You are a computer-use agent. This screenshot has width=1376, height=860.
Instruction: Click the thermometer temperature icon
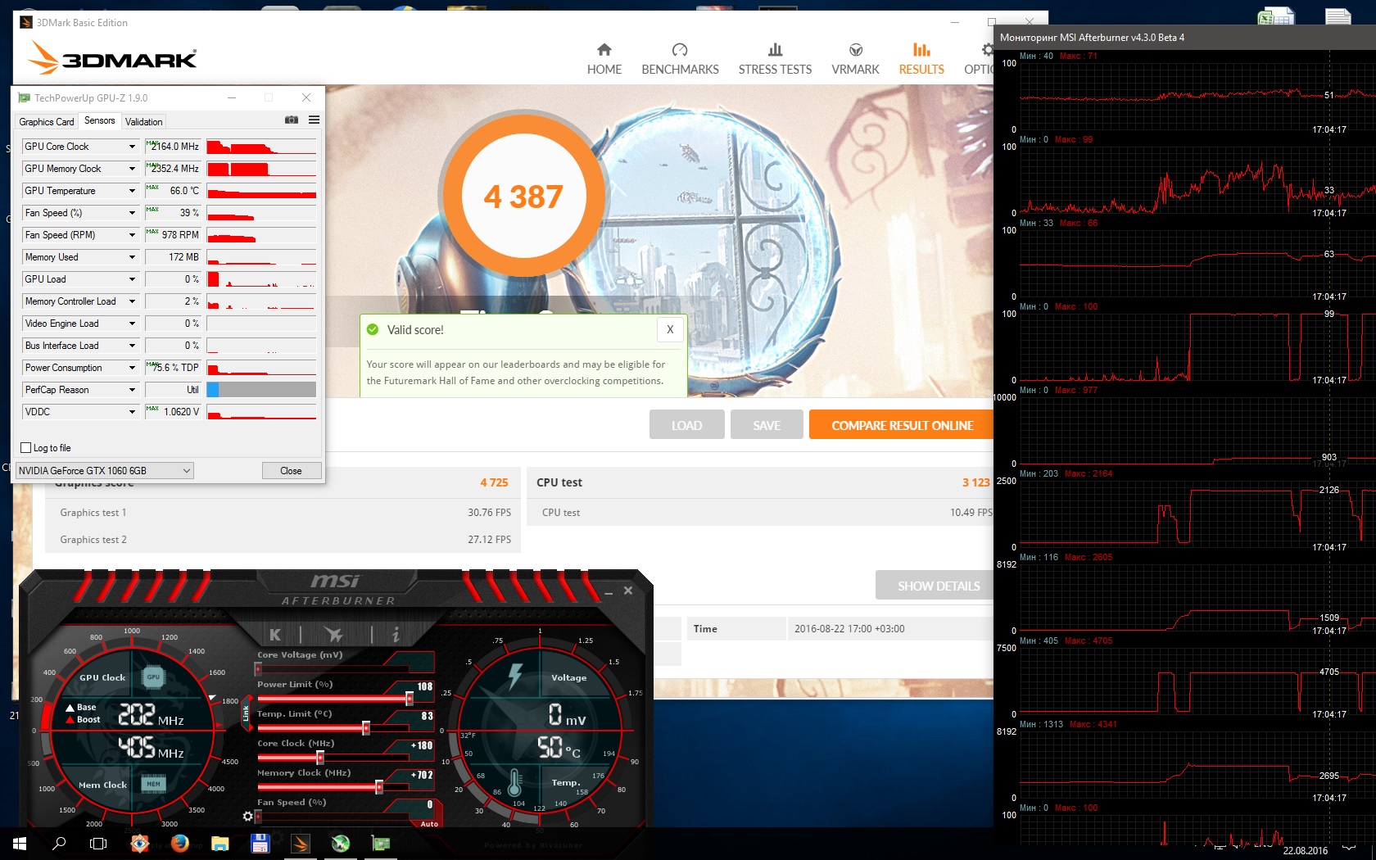pos(514,782)
